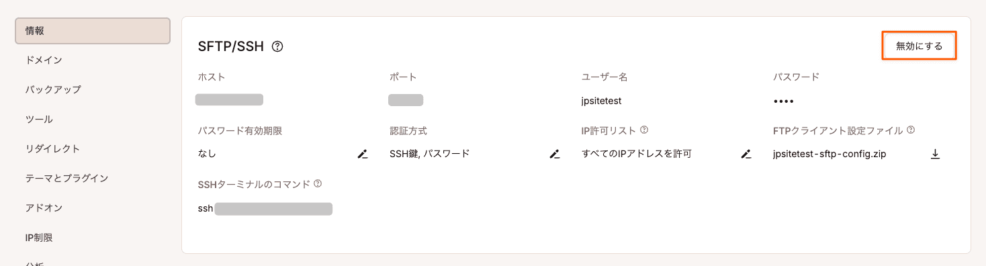Image resolution: width=986 pixels, height=266 pixels.
Task: Click the blurred SSH terminal command
Action: pos(273,209)
